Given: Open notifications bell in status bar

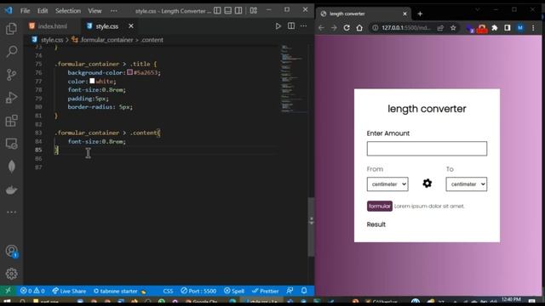Looking at the screenshot, I should 304,291.
